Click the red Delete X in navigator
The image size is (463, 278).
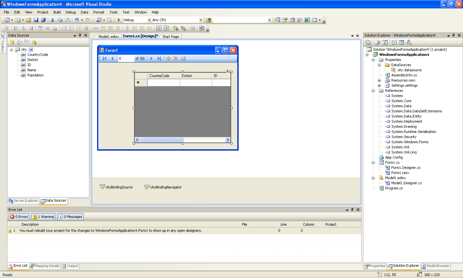click(176, 58)
